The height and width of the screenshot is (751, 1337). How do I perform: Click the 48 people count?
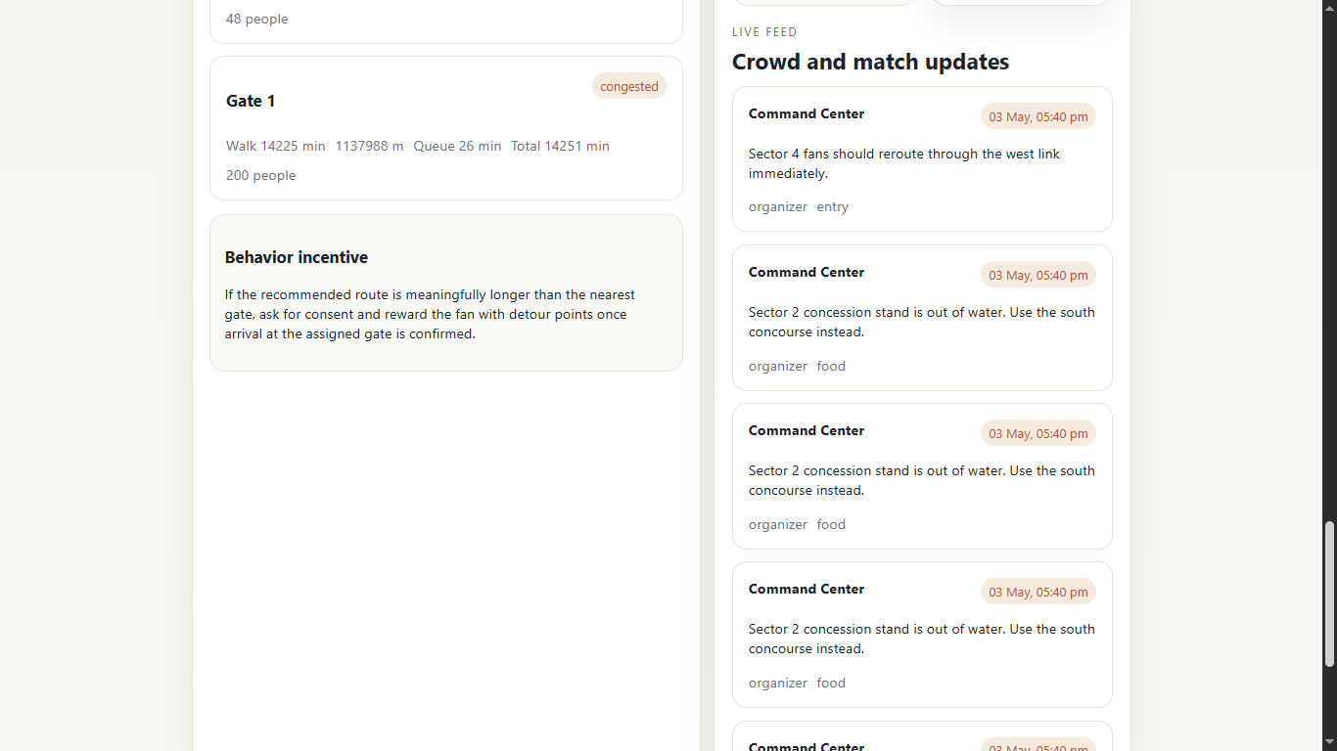tap(256, 19)
